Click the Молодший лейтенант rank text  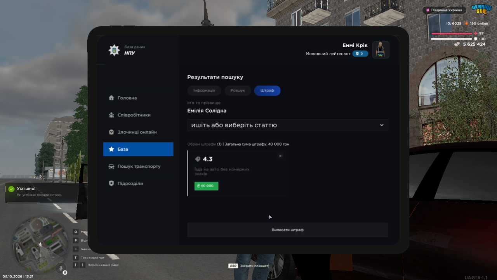click(x=328, y=54)
